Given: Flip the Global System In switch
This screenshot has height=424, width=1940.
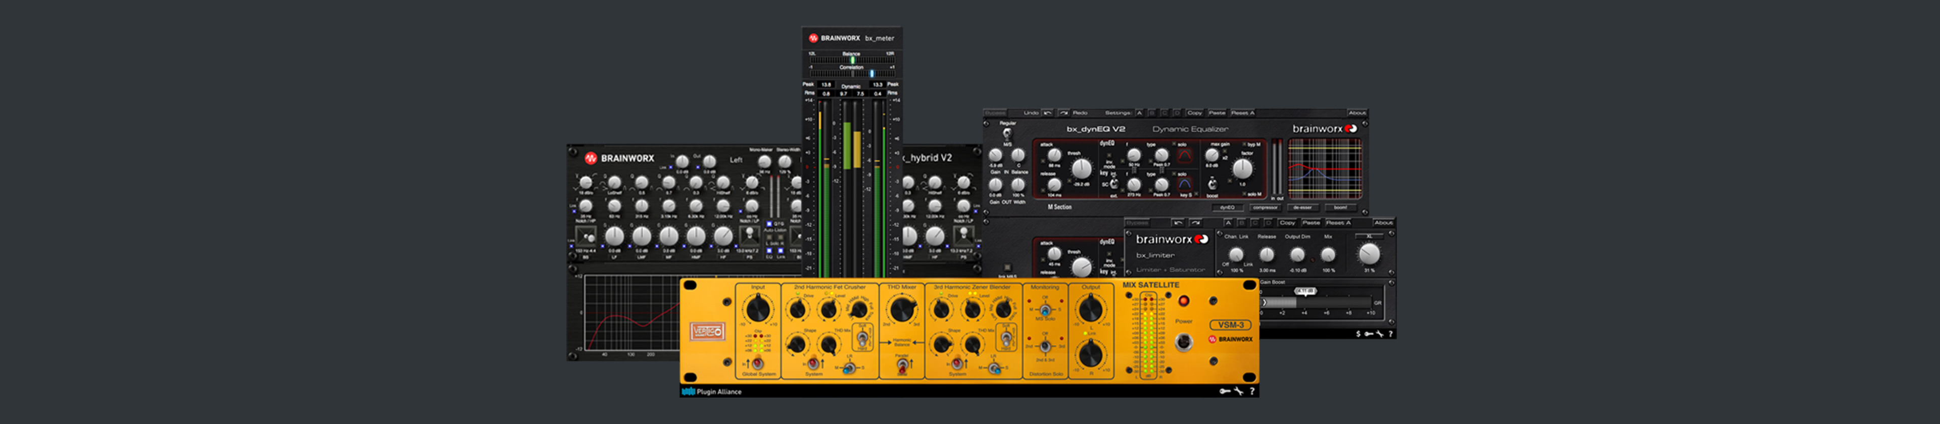Looking at the screenshot, I should (758, 363).
